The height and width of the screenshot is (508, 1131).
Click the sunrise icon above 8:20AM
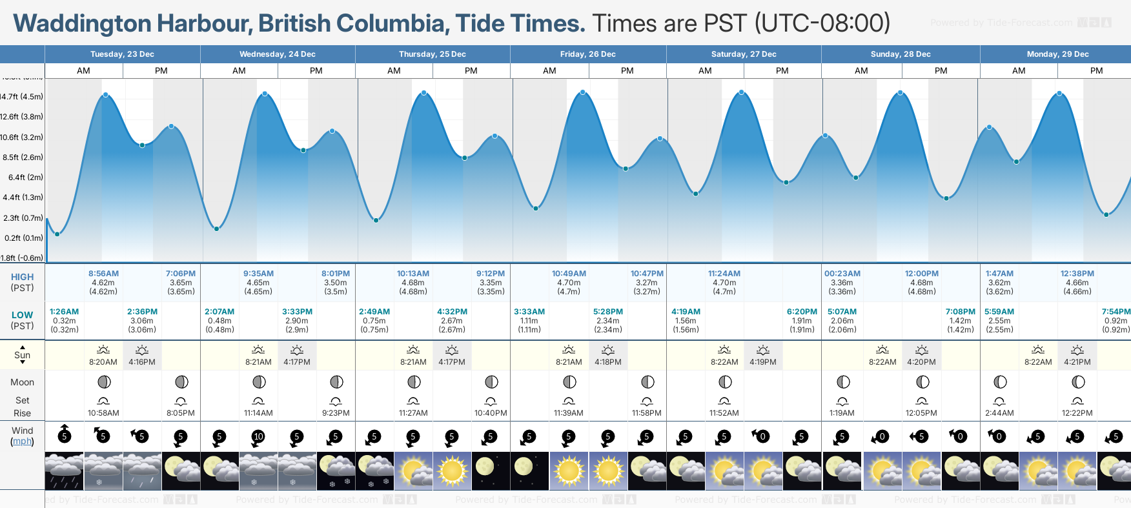coord(103,350)
